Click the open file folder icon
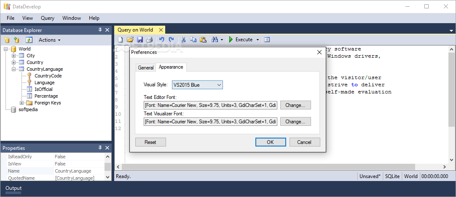The width and height of the screenshot is (456, 197). point(130,40)
